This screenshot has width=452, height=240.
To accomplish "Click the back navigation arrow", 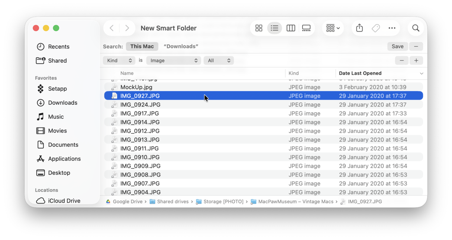I will click(112, 28).
